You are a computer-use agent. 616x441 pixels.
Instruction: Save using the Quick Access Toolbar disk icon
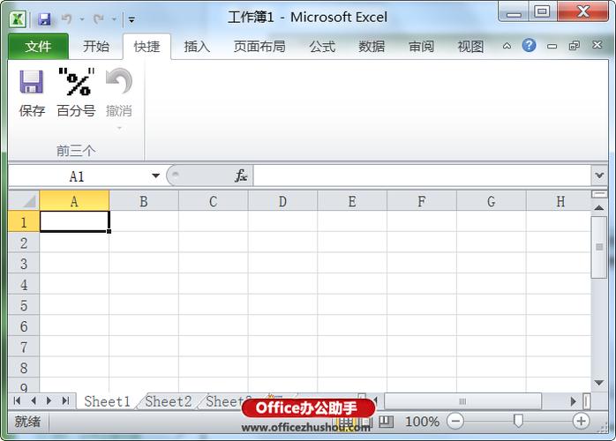tap(44, 19)
